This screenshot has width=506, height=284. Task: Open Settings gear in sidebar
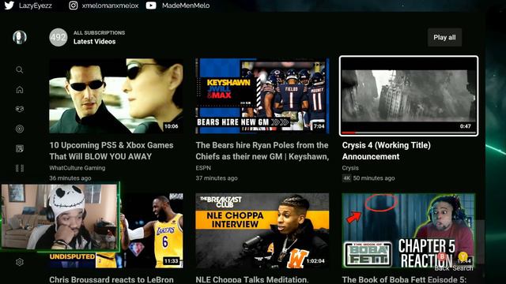tap(19, 262)
